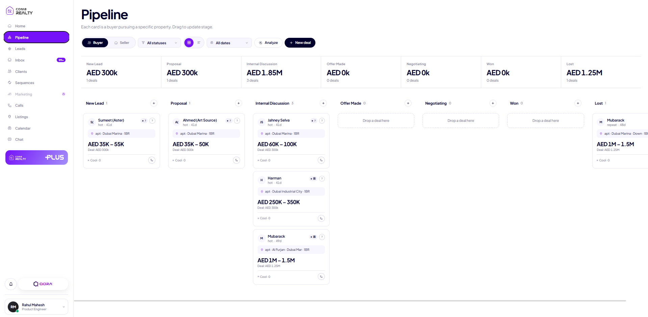Open Sequences in the sidebar

coord(36,83)
